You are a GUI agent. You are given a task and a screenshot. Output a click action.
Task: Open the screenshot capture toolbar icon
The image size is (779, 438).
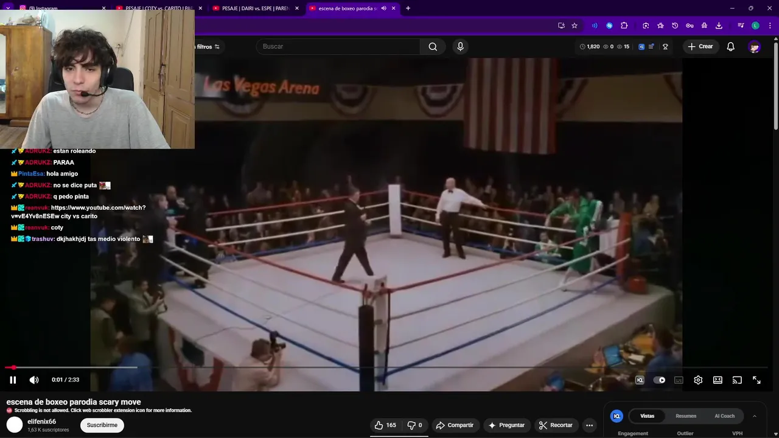pyautogui.click(x=646, y=26)
